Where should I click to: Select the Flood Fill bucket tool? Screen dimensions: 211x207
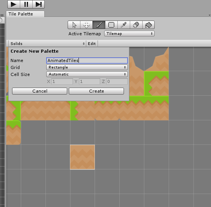click(148, 25)
